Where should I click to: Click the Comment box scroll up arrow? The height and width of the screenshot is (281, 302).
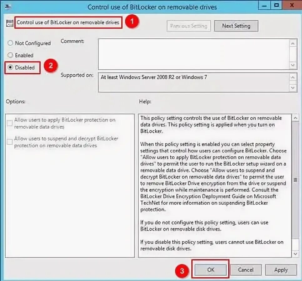[x=293, y=43]
